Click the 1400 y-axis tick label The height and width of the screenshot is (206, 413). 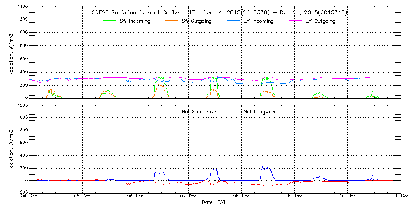(x=21, y=7)
